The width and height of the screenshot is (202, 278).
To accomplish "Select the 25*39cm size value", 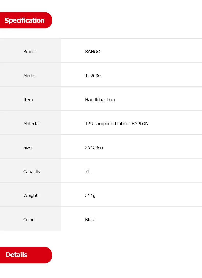I will click(95, 147).
